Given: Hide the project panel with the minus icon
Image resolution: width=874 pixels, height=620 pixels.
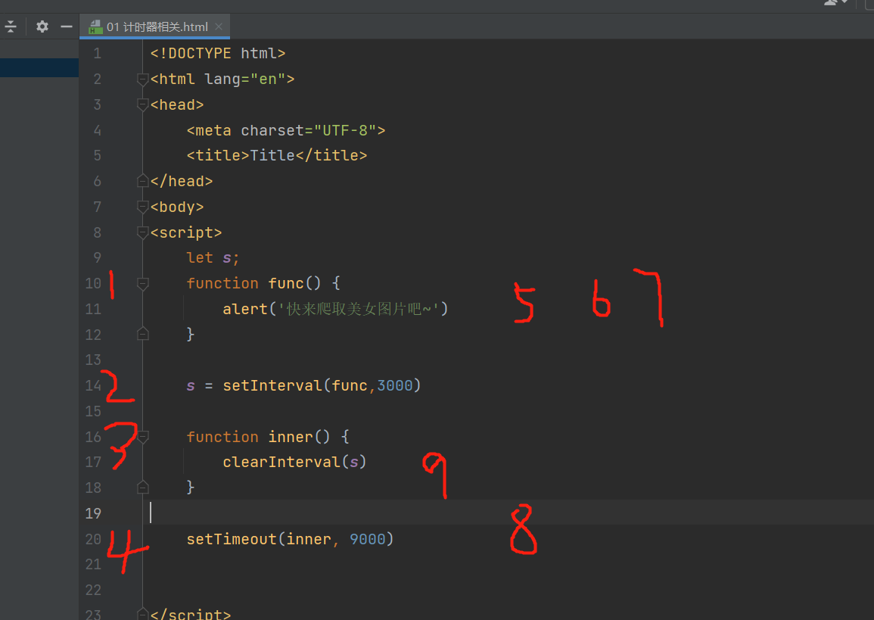Looking at the screenshot, I should tap(67, 26).
